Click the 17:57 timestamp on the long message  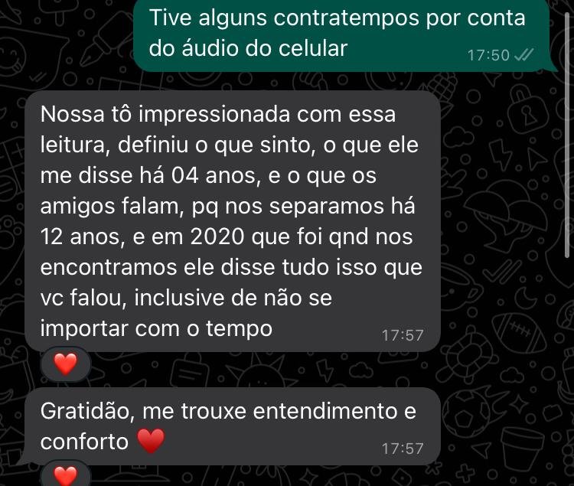point(403,335)
